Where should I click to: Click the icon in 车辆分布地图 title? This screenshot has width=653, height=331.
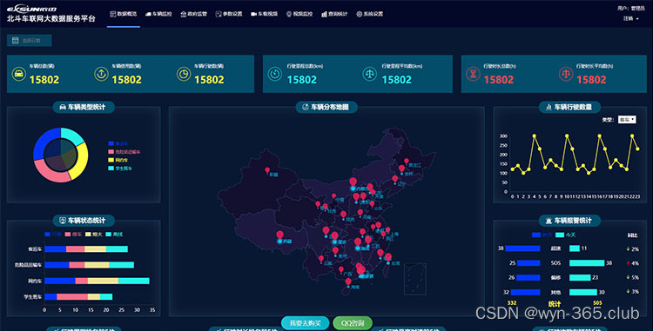(306, 107)
